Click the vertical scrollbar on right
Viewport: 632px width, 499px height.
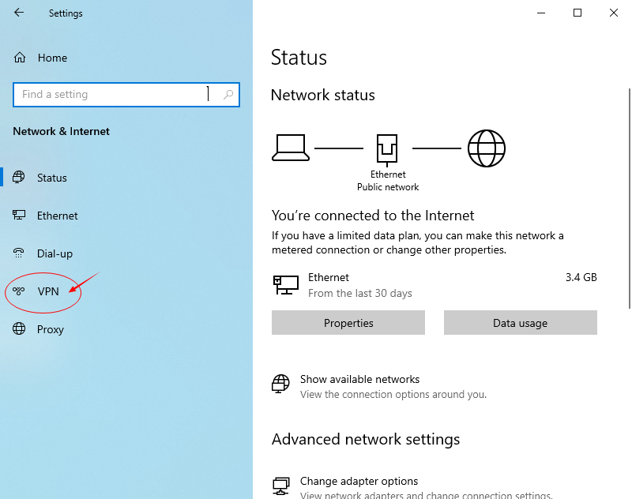coord(629,198)
